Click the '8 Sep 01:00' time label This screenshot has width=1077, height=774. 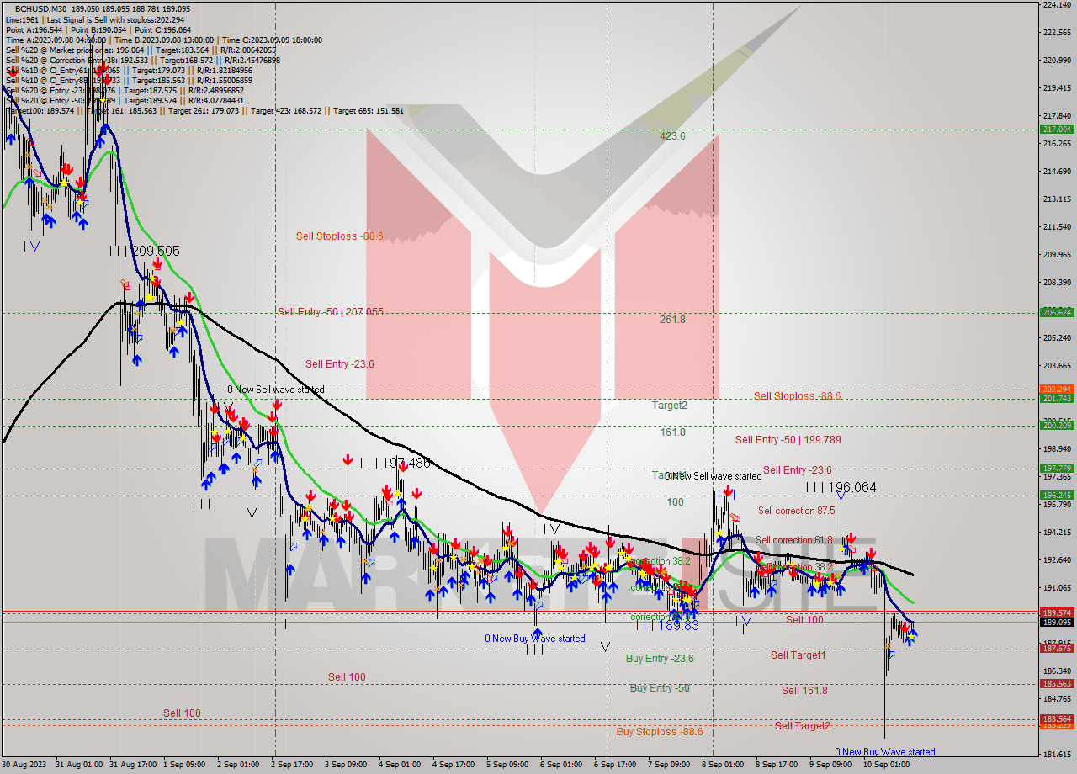click(x=722, y=765)
